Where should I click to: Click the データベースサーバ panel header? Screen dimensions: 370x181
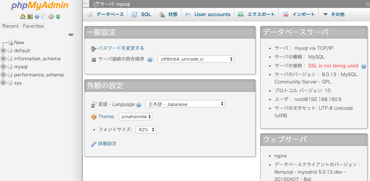point(314,33)
